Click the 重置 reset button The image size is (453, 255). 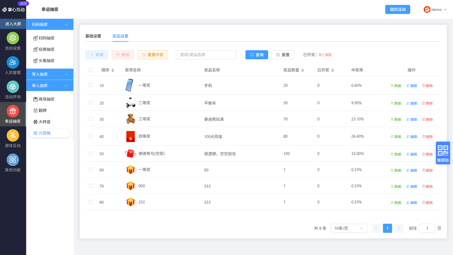point(283,55)
